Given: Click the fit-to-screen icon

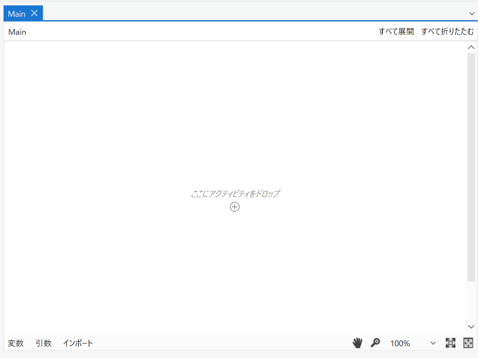Looking at the screenshot, I should click(x=469, y=343).
